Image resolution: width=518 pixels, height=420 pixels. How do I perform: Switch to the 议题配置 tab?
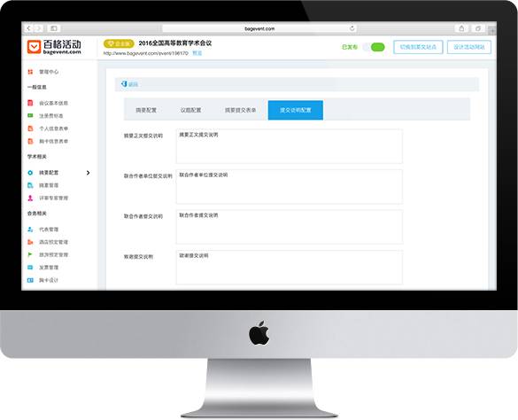[190, 110]
